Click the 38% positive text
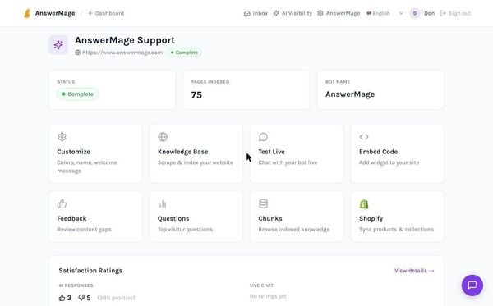The width and height of the screenshot is (493, 306). point(116,298)
